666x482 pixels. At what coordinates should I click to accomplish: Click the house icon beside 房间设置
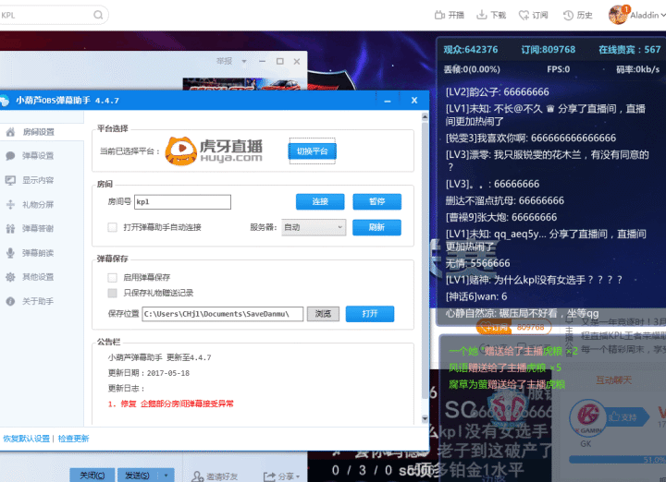point(10,132)
